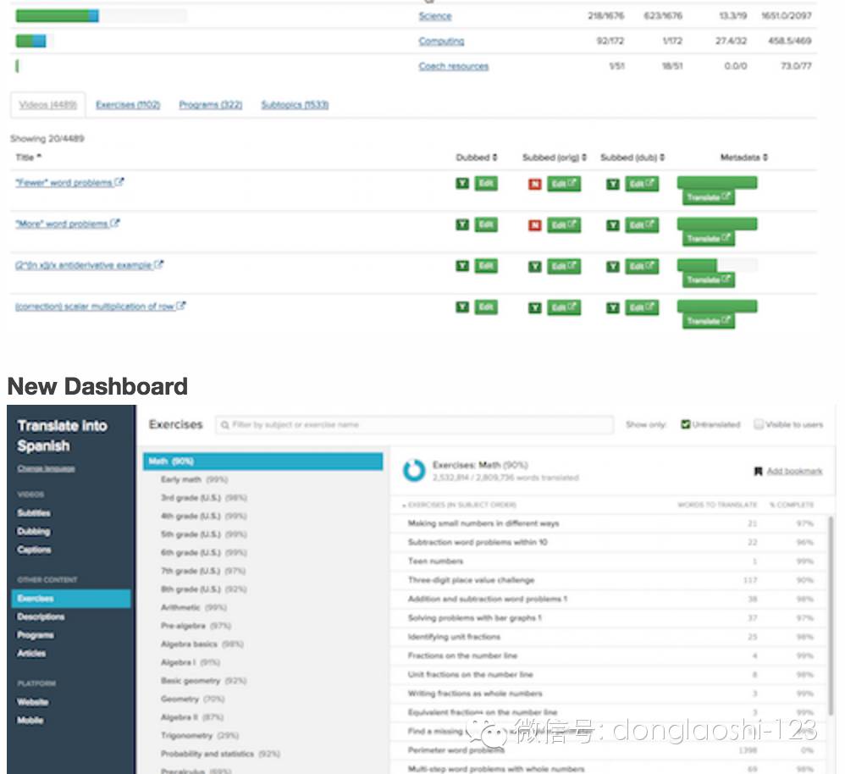Screen dimensions: 845x774
Task: Switch to the Programs (322) tab
Action: click(x=210, y=105)
